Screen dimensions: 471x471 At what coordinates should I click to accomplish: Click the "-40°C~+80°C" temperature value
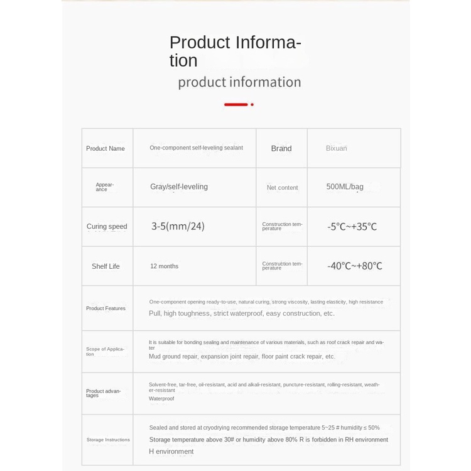click(x=354, y=266)
